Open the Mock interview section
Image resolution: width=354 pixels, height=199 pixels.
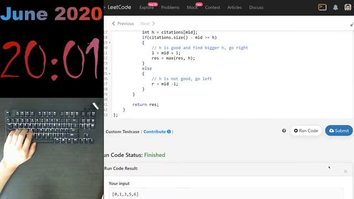click(x=192, y=7)
